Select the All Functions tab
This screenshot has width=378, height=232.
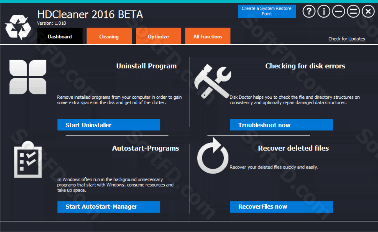tap(207, 36)
